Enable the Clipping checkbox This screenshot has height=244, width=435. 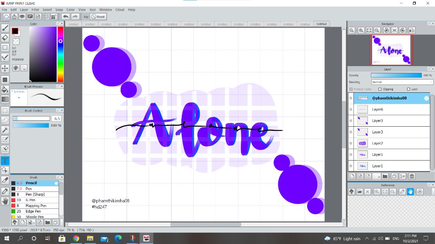click(x=380, y=89)
